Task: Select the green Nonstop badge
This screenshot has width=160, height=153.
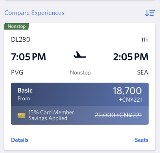Action: [17, 26]
